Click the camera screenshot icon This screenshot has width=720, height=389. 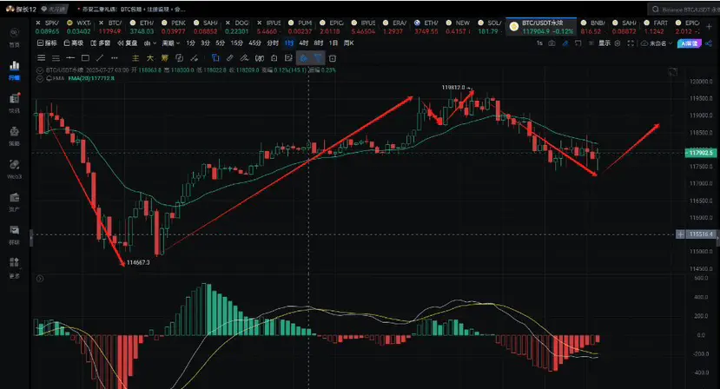tap(552, 43)
